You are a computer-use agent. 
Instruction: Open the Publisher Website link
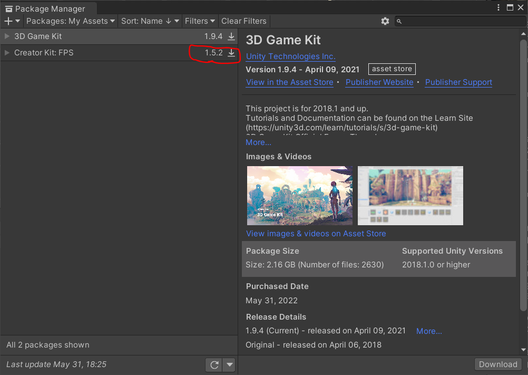click(x=379, y=83)
